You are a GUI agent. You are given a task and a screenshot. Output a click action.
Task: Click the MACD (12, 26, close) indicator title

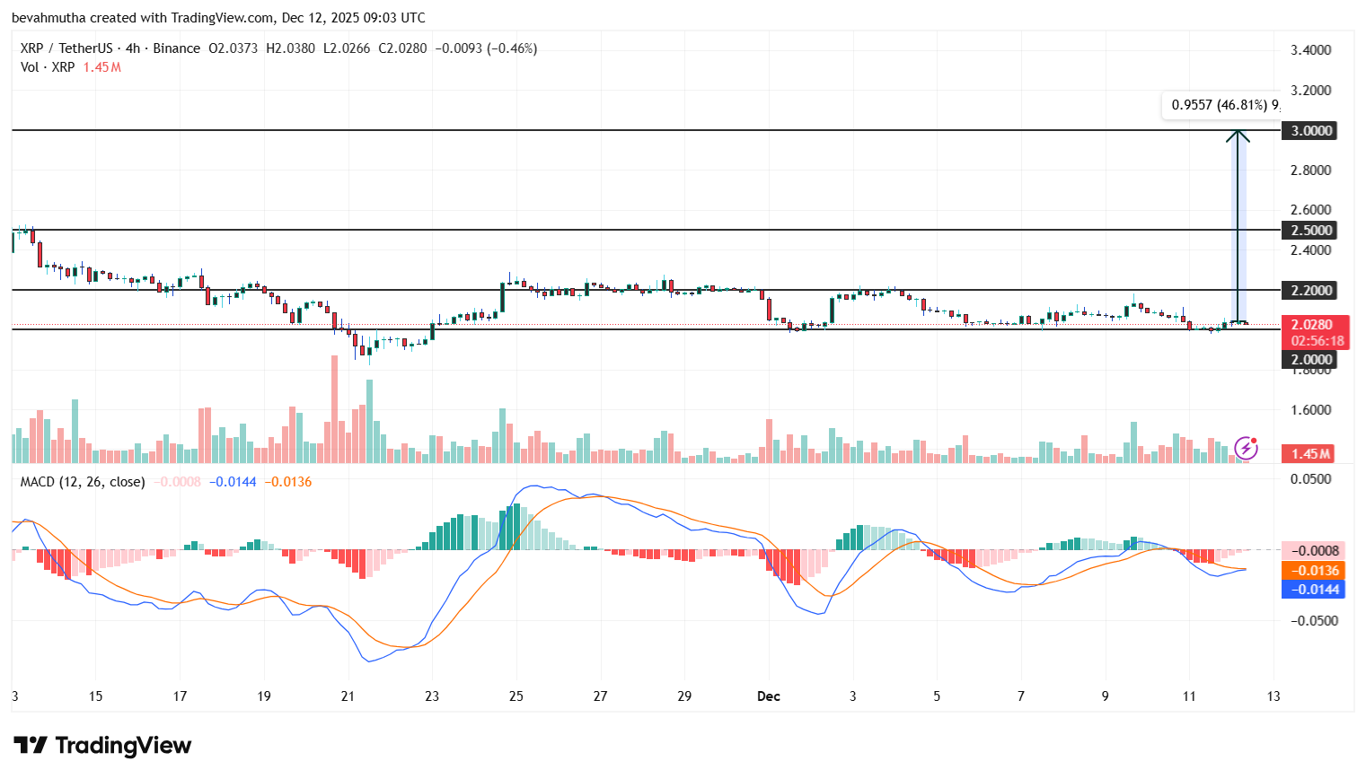point(80,482)
